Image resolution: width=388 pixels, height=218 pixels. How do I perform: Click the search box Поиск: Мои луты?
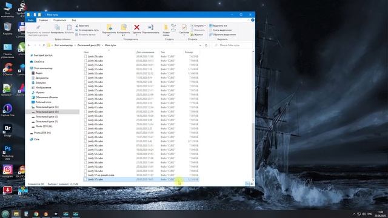click(x=232, y=45)
